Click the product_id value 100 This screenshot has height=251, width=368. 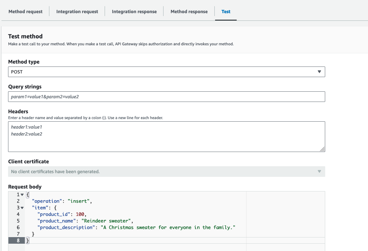pyautogui.click(x=80, y=214)
